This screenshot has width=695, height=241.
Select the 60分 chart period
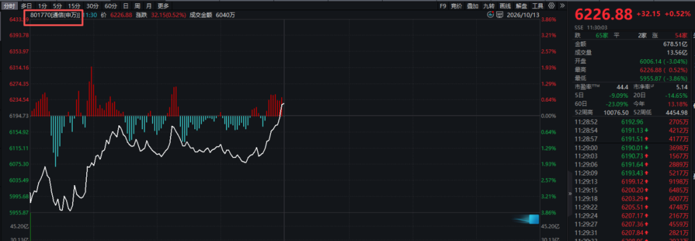pos(111,6)
